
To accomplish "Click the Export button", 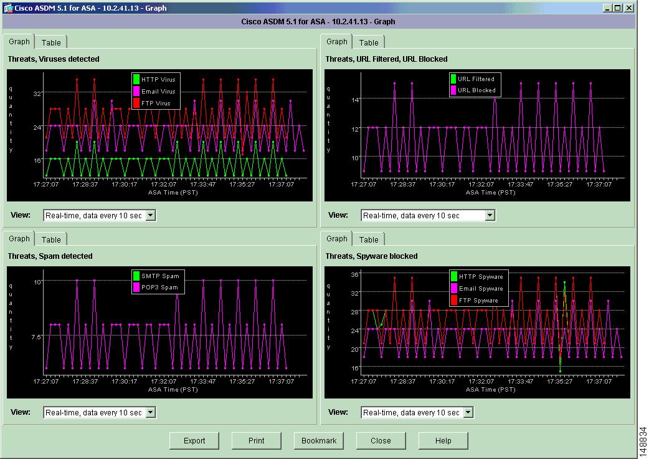I will click(194, 441).
